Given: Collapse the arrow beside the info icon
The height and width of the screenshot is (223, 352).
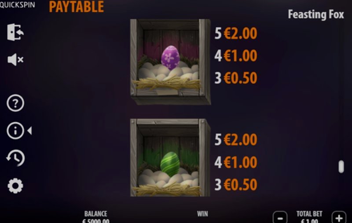Looking at the screenshot, I should click(29, 131).
